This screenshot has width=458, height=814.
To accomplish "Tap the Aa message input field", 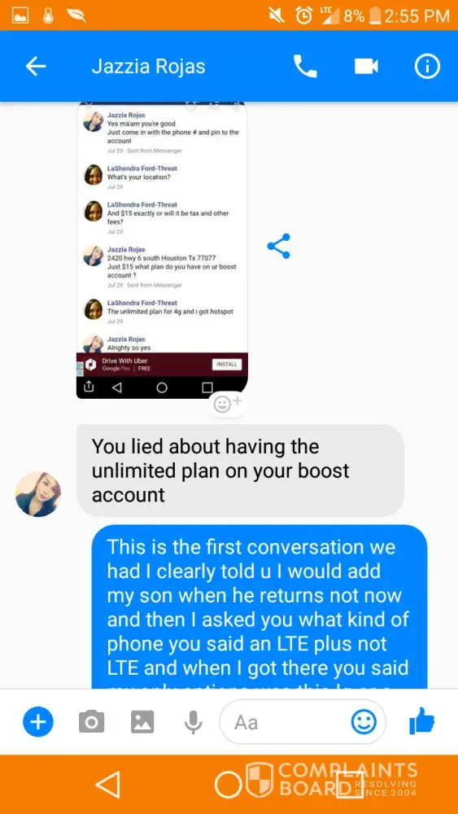I will click(x=303, y=721).
